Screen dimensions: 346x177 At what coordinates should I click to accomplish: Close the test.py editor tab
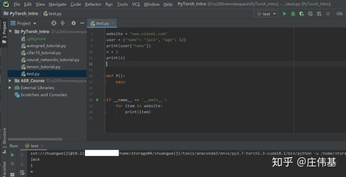(x=113, y=23)
